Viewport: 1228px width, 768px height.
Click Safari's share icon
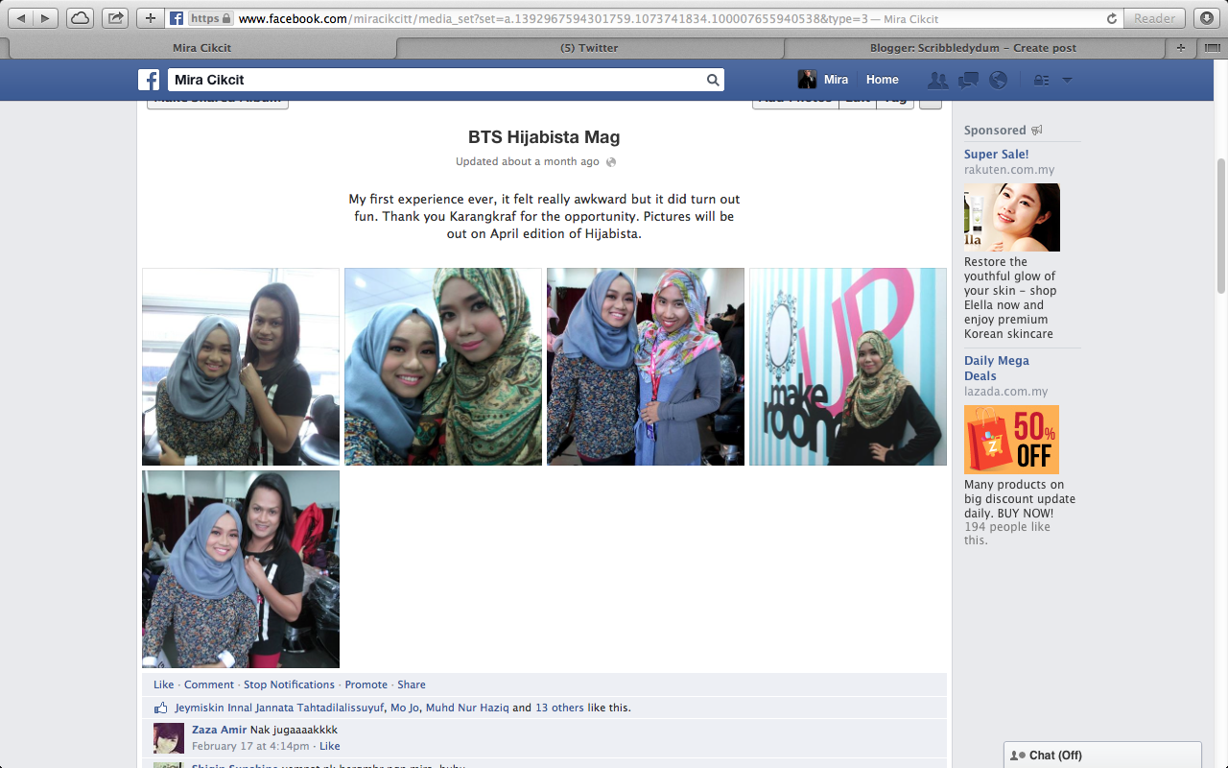(115, 18)
